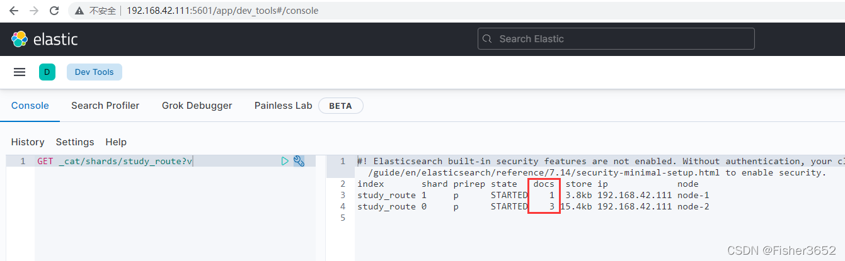Viewport: 845px width, 261px height.
Task: Click the study_route shard 0 result row
Action: pos(533,206)
